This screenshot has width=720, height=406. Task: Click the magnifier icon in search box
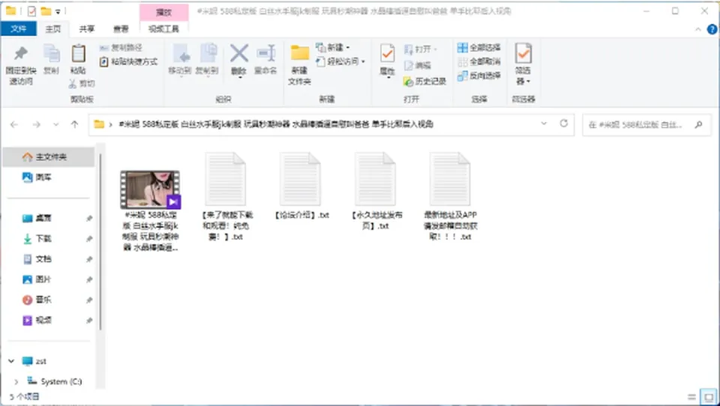698,124
